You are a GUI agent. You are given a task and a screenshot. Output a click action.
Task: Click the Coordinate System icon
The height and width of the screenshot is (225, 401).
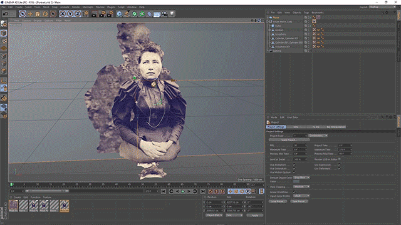click(85, 14)
